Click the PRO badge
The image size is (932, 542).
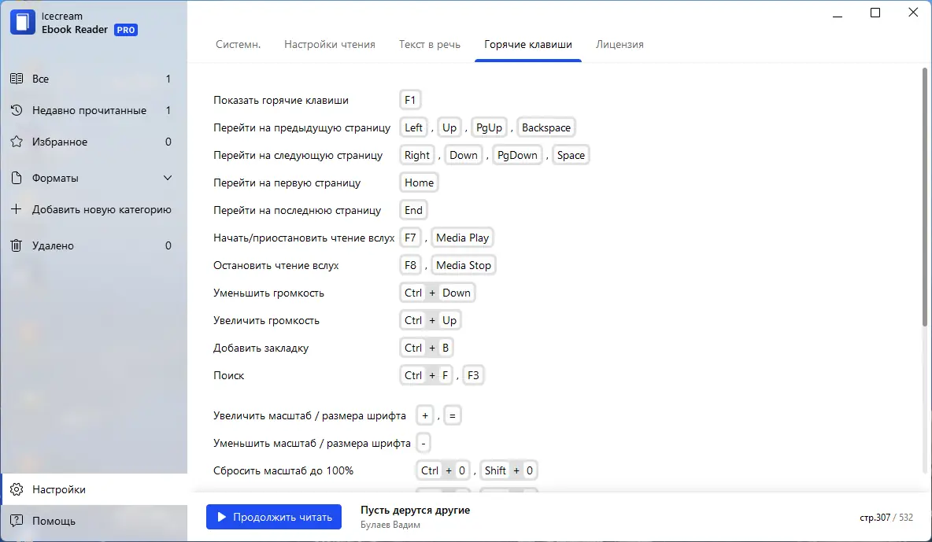[x=125, y=30]
